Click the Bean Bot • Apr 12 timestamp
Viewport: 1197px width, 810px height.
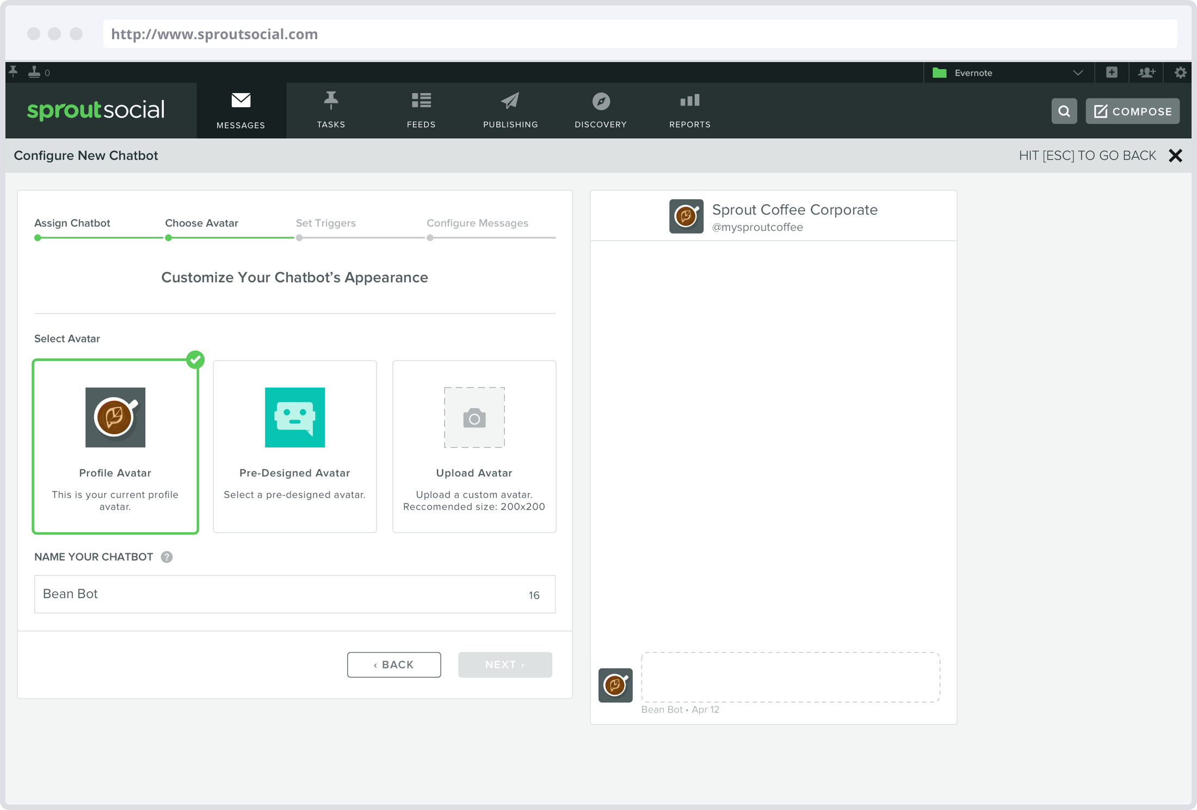click(x=680, y=710)
